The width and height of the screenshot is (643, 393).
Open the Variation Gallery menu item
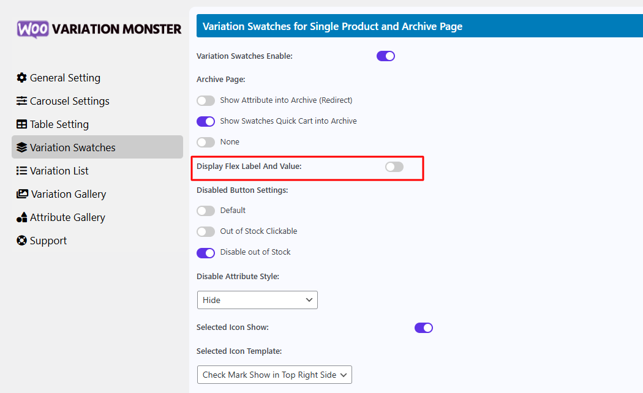click(68, 194)
